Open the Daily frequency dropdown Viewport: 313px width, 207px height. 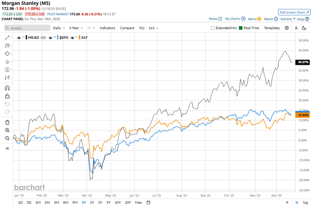[x=59, y=28]
